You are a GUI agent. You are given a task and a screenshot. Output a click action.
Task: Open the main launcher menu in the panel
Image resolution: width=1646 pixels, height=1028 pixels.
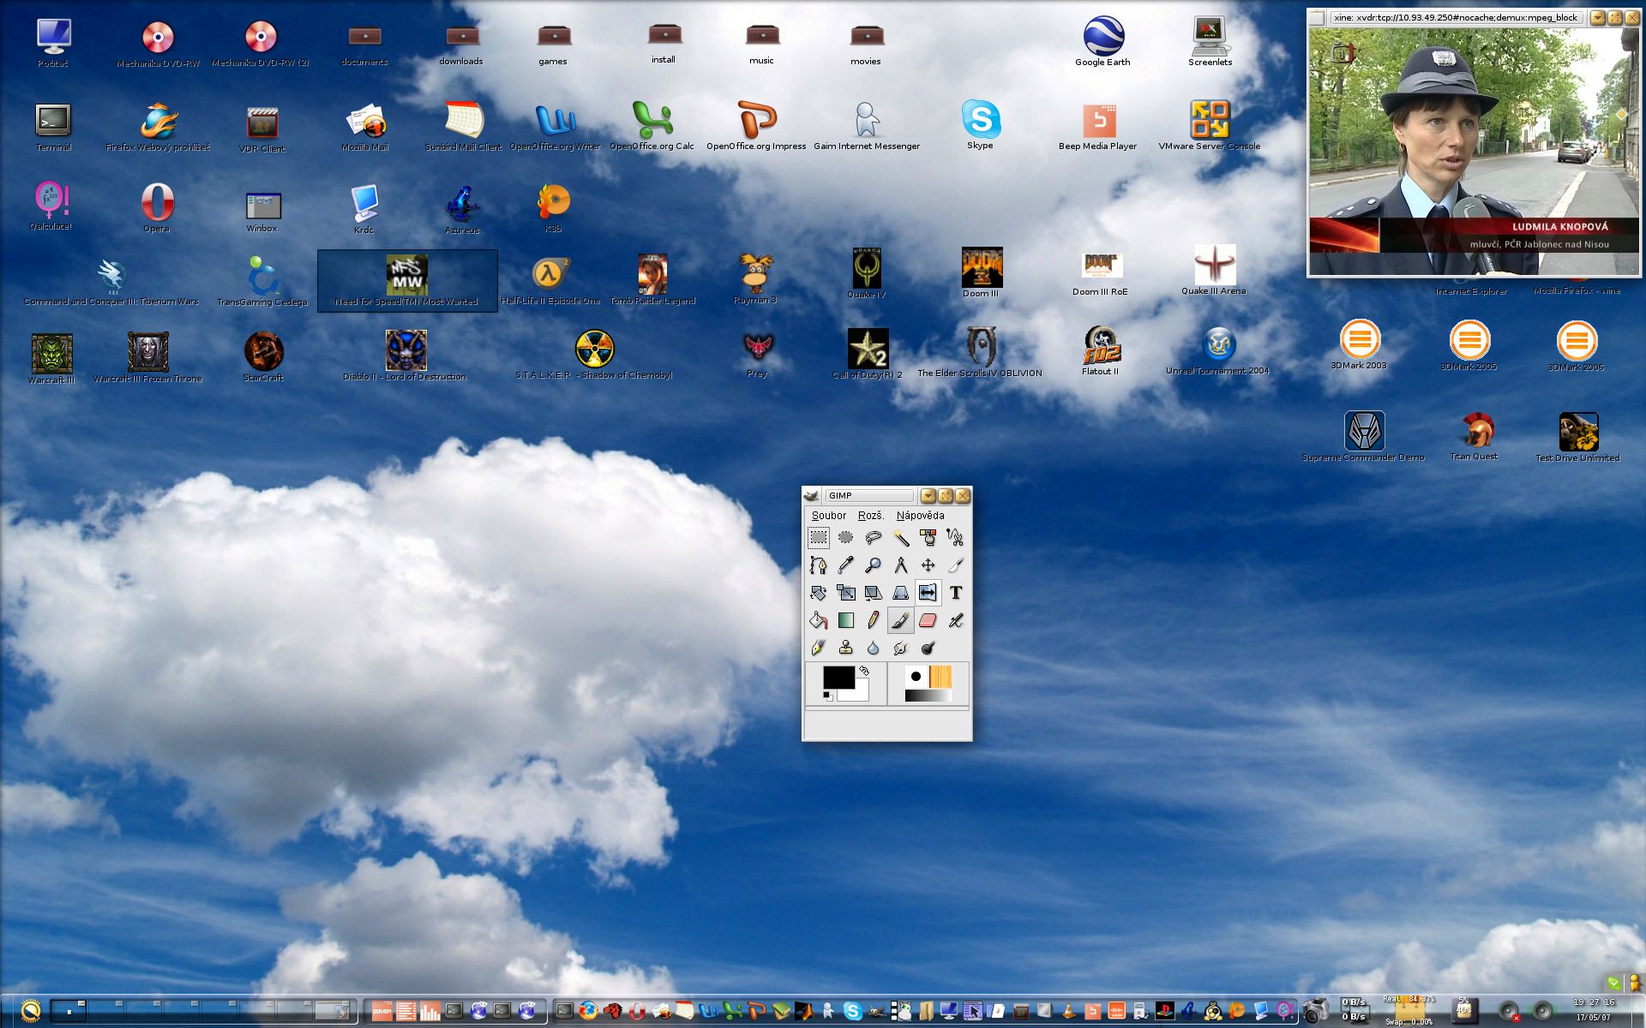click(x=30, y=1011)
